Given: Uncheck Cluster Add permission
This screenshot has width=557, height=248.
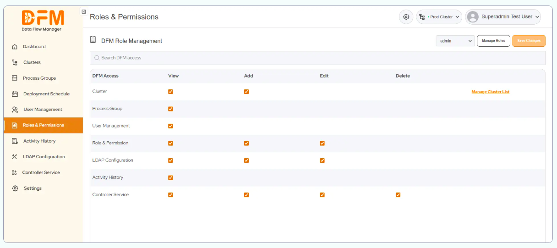Looking at the screenshot, I should pos(246,92).
